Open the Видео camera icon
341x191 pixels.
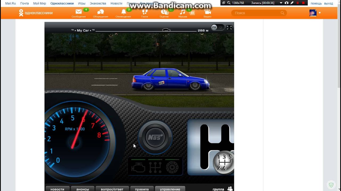coord(208,12)
